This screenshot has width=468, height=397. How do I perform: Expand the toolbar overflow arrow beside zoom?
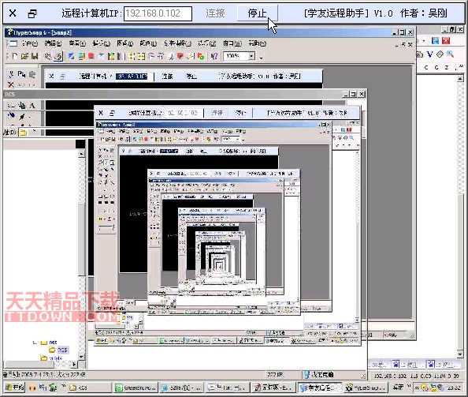click(261, 58)
